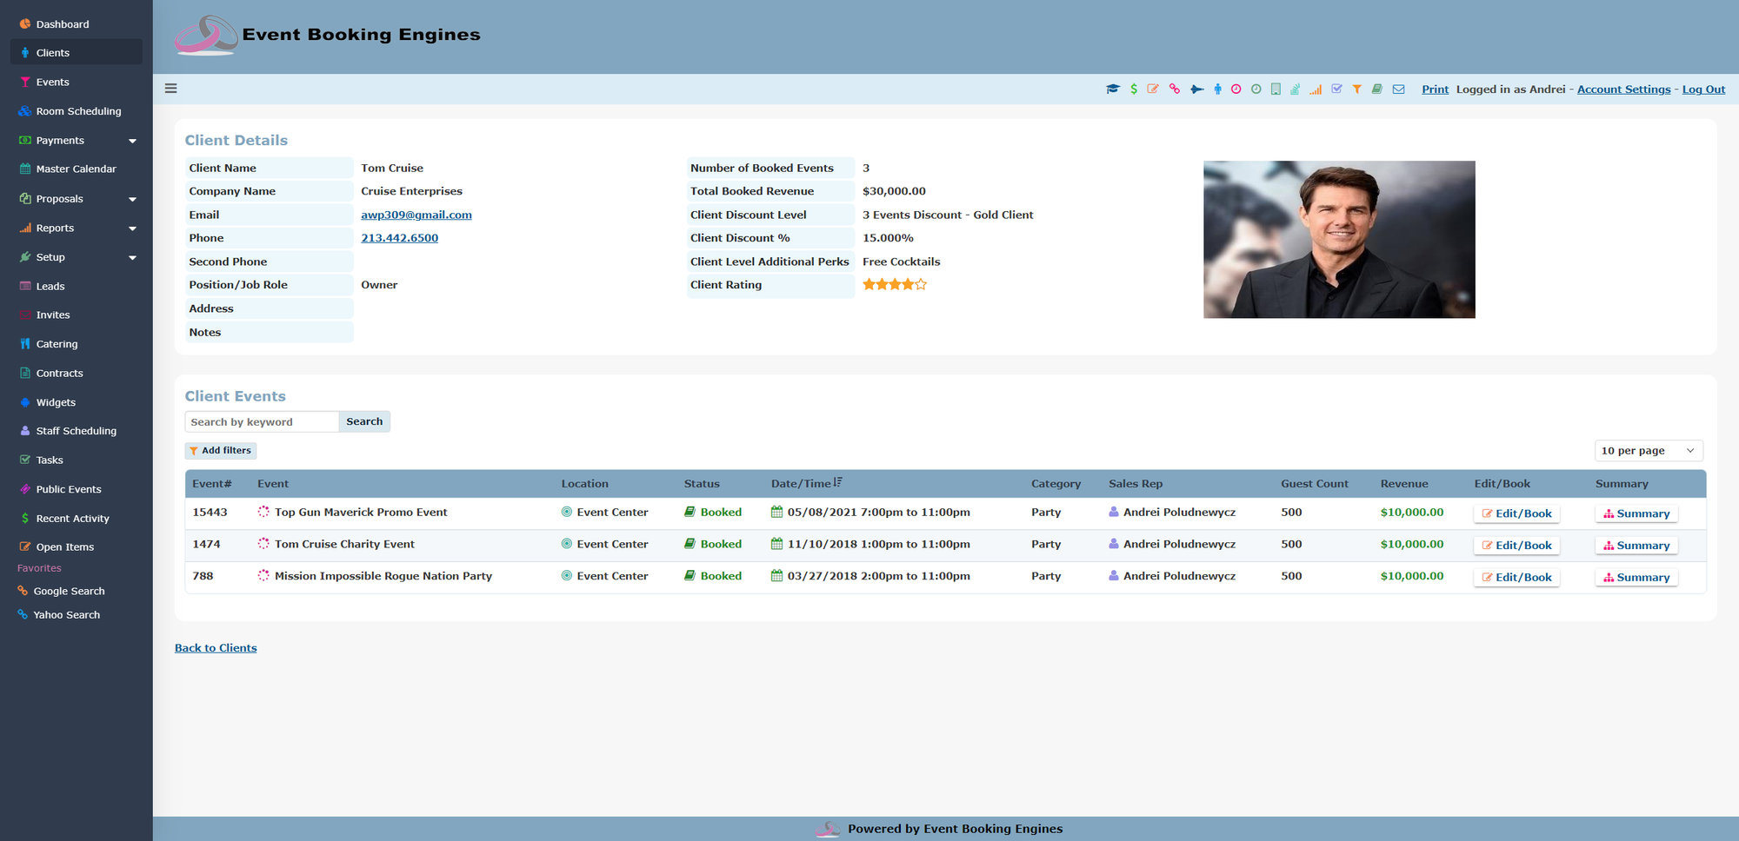The image size is (1739, 841).
Task: Click the orange funnel toolbar icon
Action: [x=1356, y=89]
